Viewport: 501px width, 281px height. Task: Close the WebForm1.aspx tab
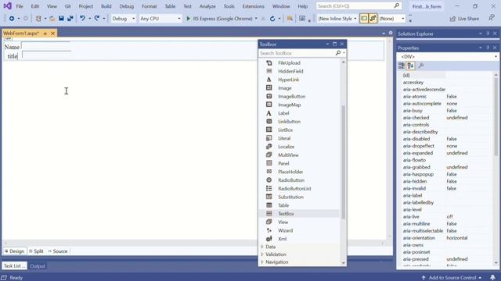pyautogui.click(x=53, y=33)
